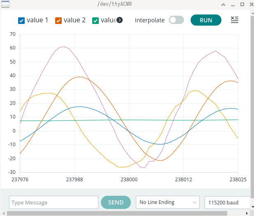This screenshot has height=216, width=254.
Task: Click the Type Message input field
Action: tap(54, 202)
